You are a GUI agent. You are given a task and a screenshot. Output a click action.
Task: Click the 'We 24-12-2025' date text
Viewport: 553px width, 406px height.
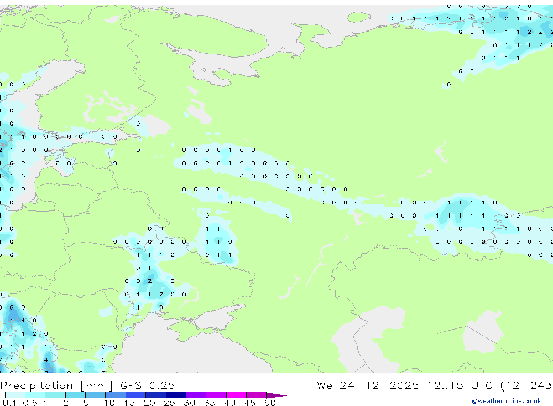tap(368, 385)
